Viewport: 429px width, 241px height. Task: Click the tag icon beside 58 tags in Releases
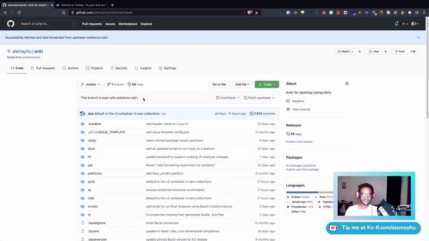click(x=288, y=134)
